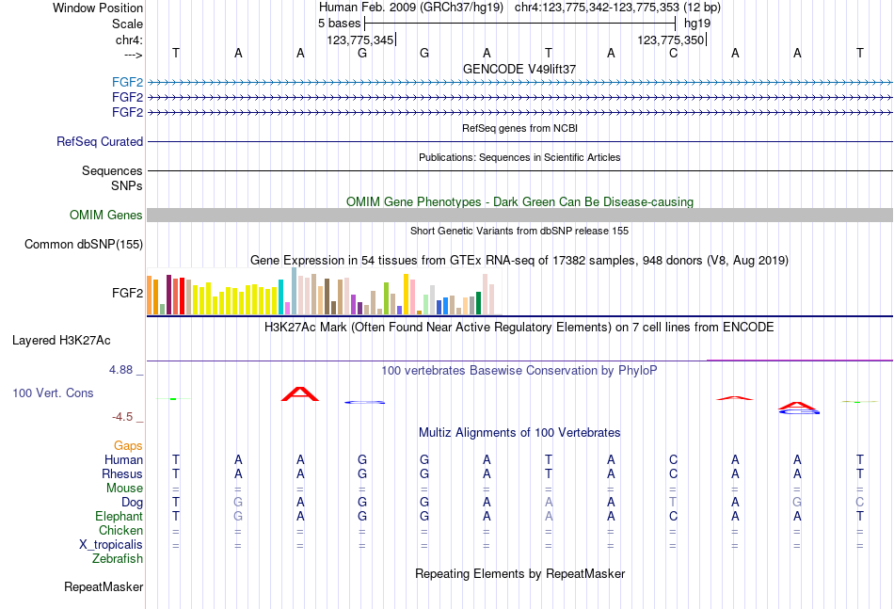
Task: Click the X_tropicalis species label
Action: click(111, 545)
